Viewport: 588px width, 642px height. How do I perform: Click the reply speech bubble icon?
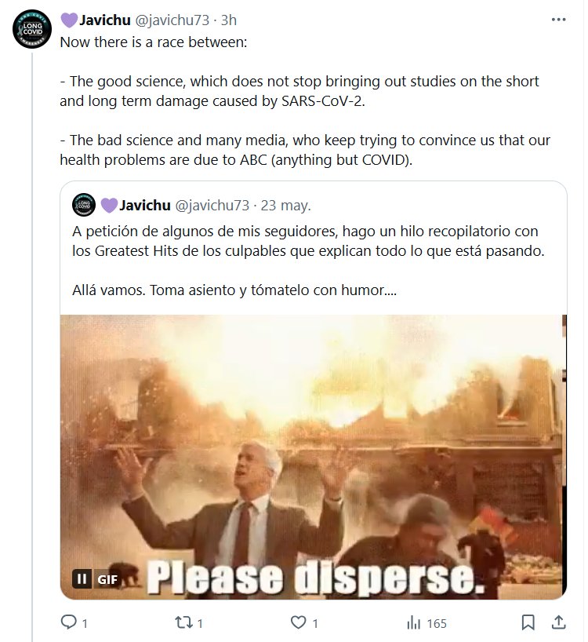click(68, 622)
